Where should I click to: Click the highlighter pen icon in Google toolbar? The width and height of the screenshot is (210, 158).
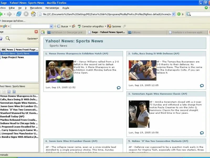(x=124, y=26)
